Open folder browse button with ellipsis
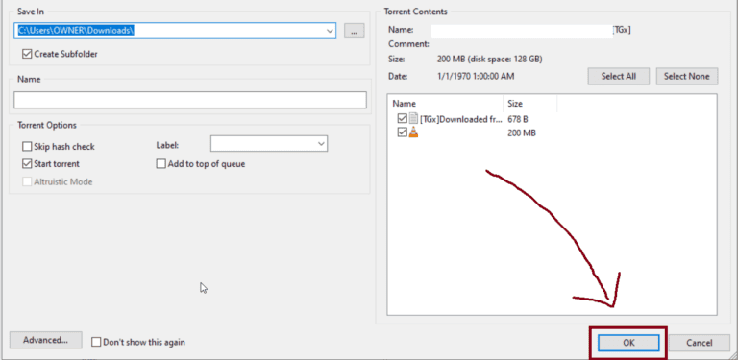Screen dimensions: 738x360 tap(354, 31)
